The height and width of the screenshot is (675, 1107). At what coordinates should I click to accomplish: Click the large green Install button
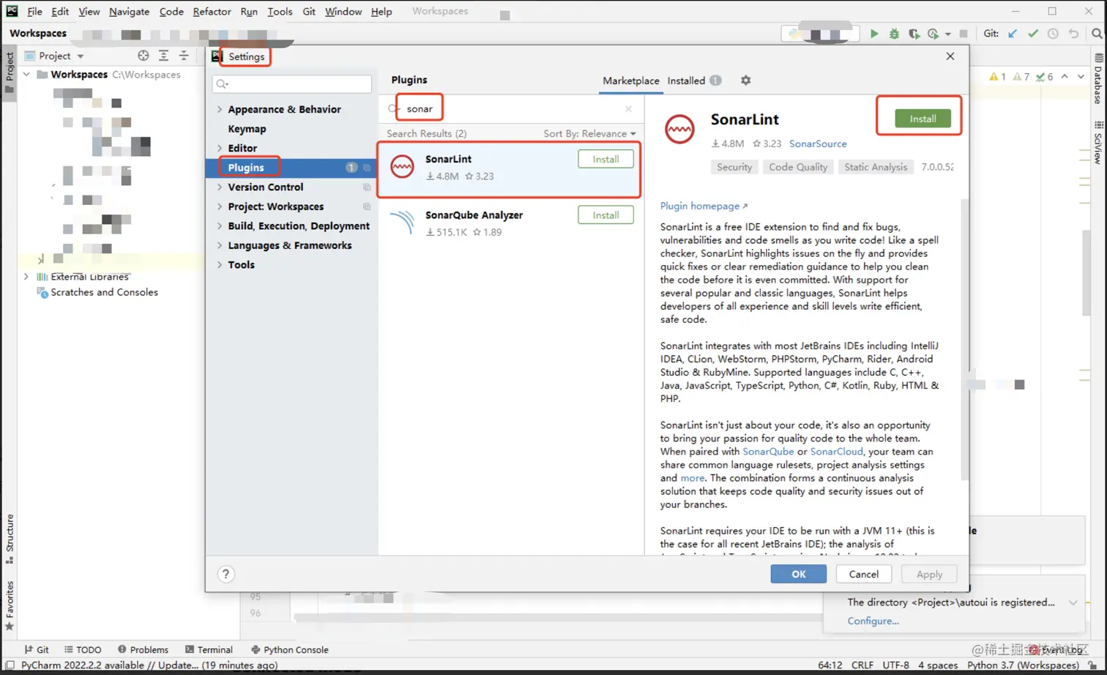coord(922,119)
